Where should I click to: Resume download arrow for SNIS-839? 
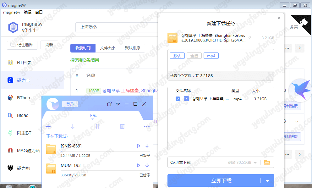[x=147, y=146]
